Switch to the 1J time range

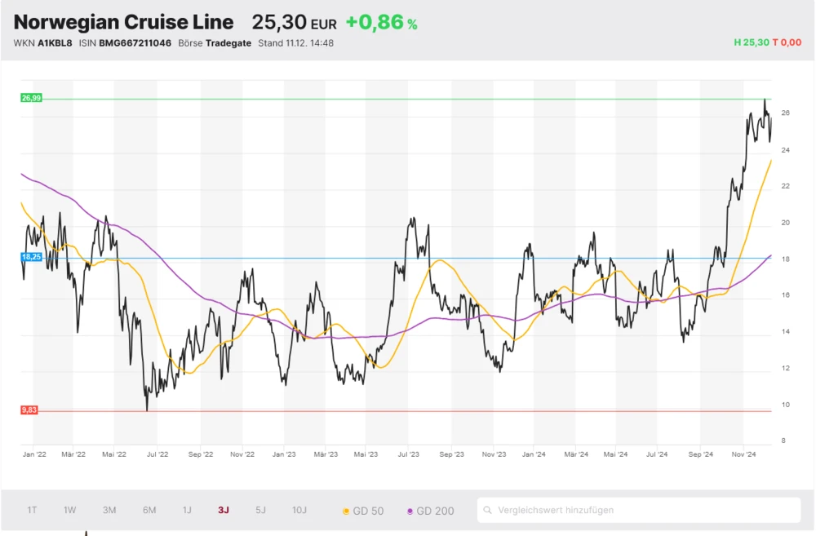(x=187, y=510)
